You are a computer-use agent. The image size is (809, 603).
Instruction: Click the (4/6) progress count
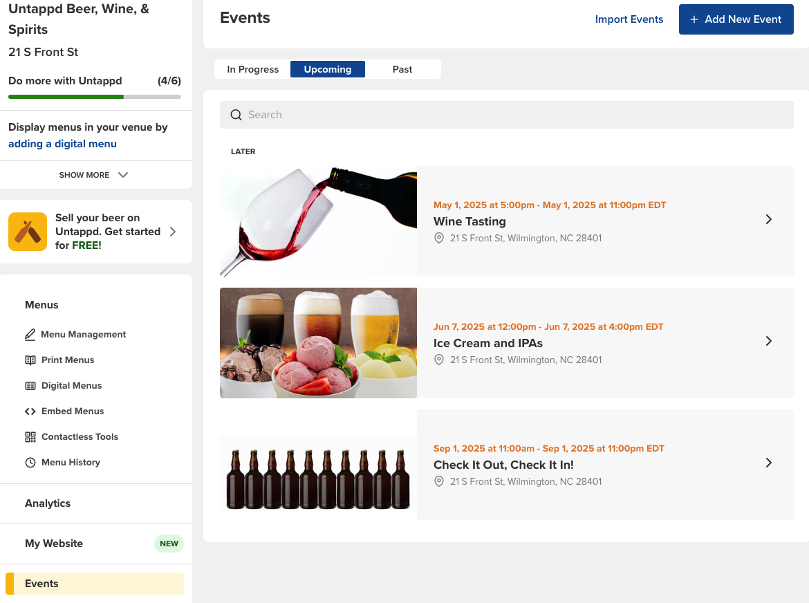pos(169,81)
